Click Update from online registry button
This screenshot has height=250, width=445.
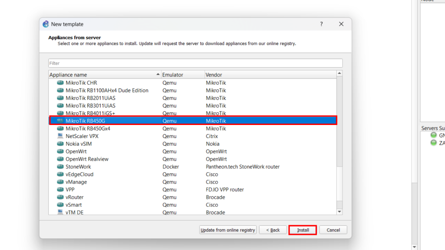tap(228, 230)
